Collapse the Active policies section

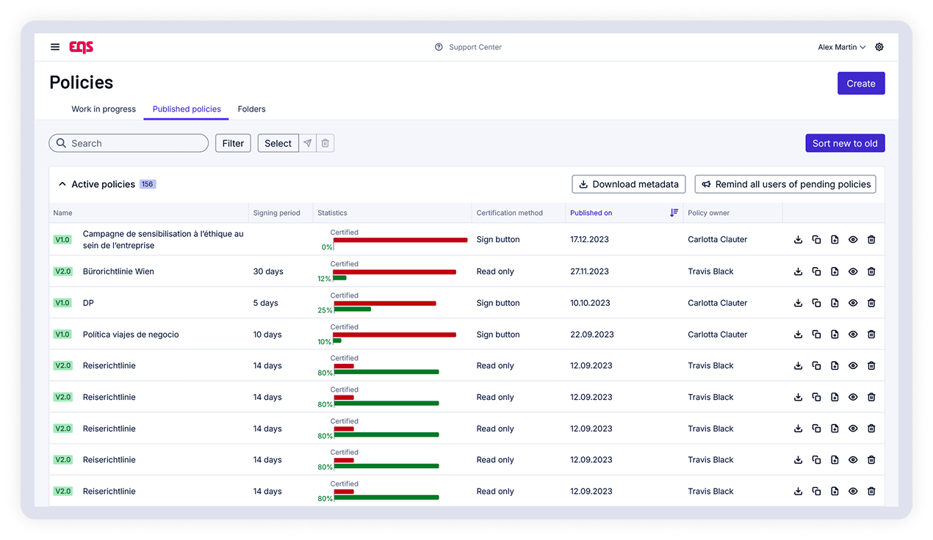[62, 184]
